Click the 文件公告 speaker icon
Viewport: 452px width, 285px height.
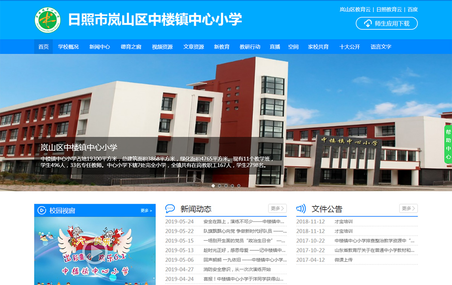click(x=301, y=209)
